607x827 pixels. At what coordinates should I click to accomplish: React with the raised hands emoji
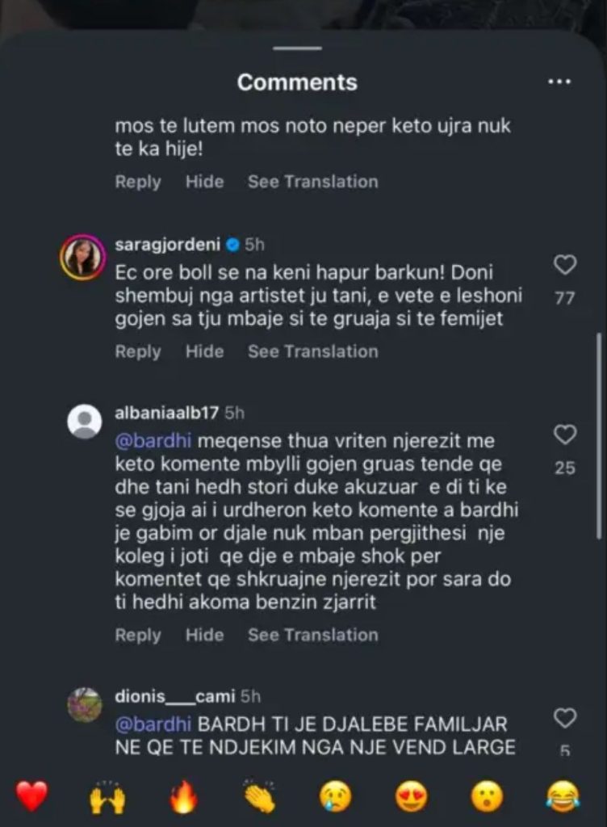(x=107, y=797)
